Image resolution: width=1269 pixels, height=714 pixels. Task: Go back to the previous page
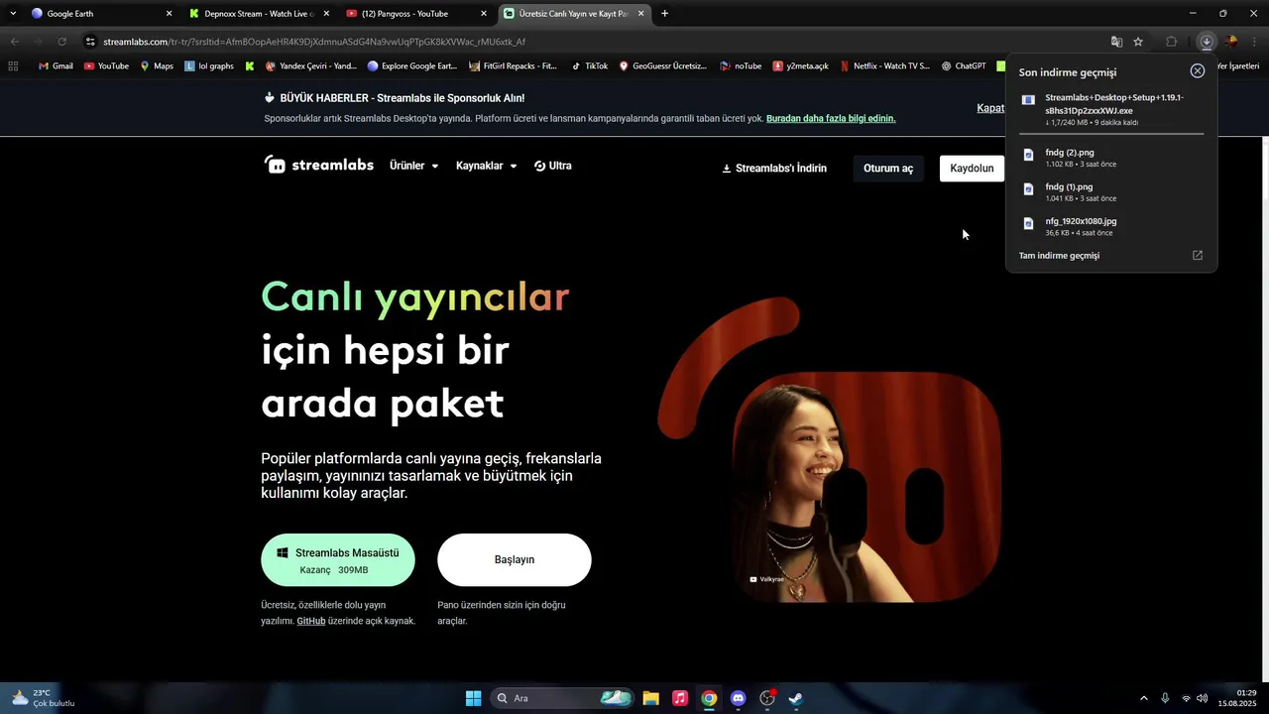[x=14, y=42]
